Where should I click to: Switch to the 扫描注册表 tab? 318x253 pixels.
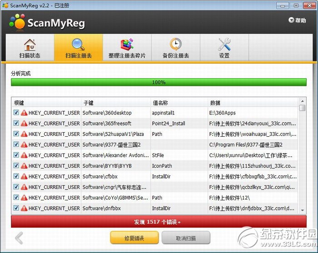[79, 48]
